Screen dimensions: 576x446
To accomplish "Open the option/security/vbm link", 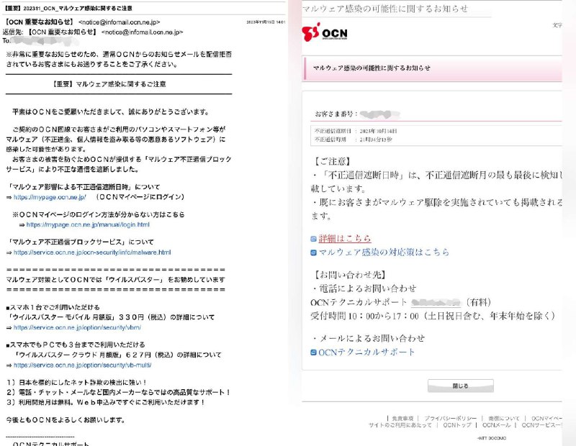I will tap(77, 327).
